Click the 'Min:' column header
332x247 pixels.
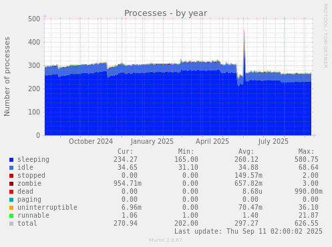(x=186, y=152)
